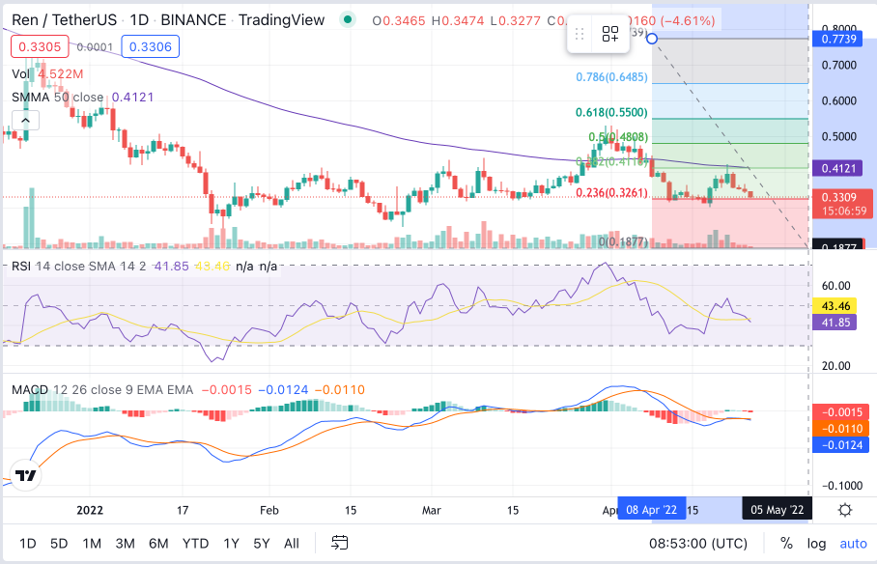Select the 1M time range

[92, 544]
